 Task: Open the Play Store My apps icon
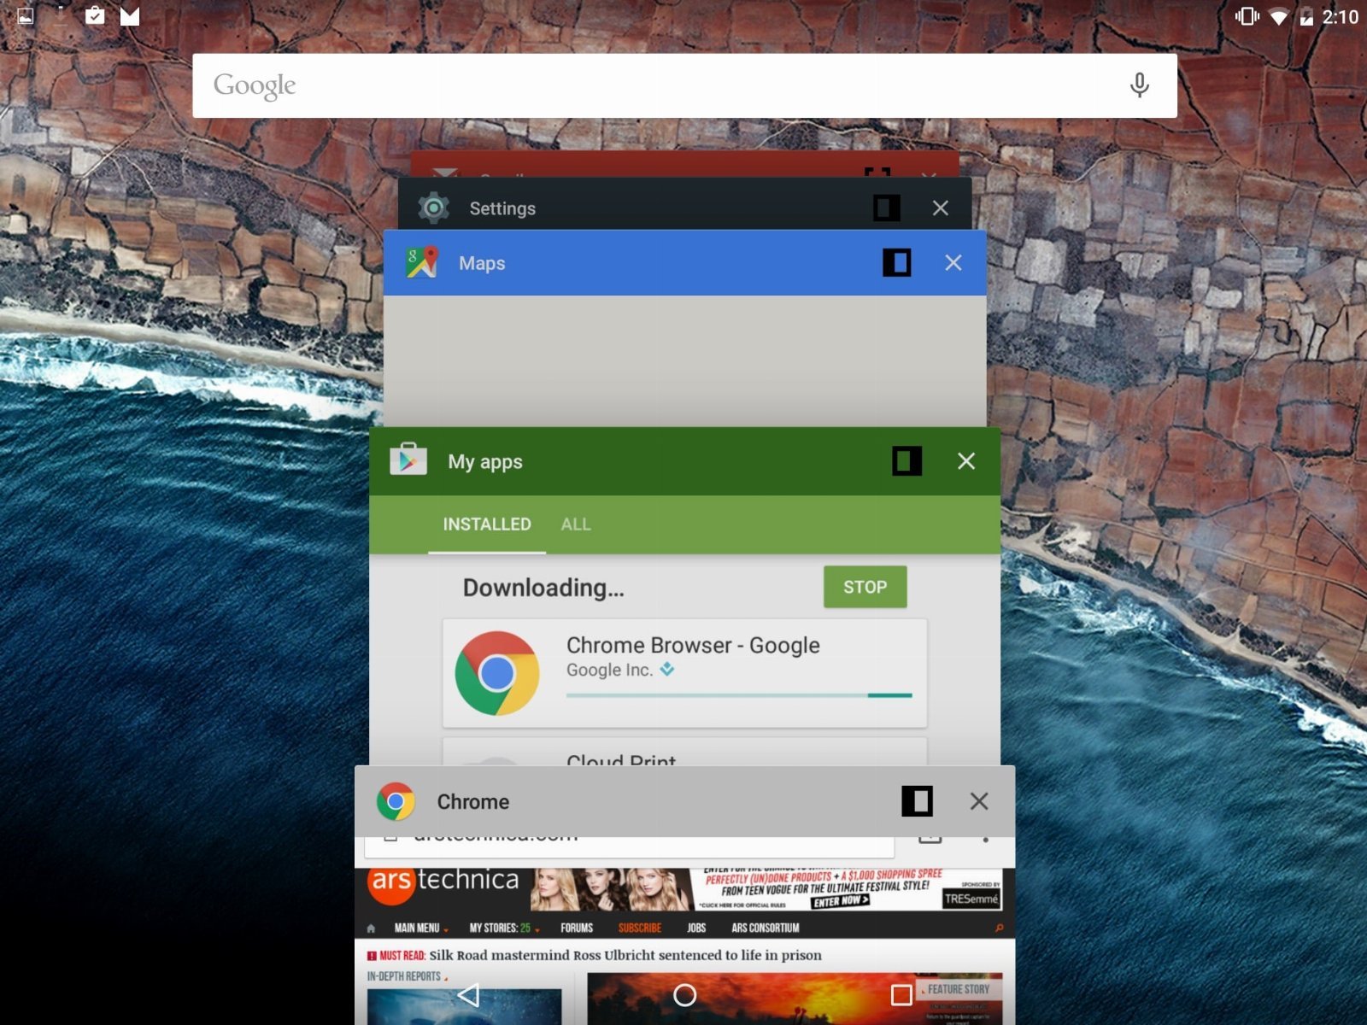coord(408,460)
